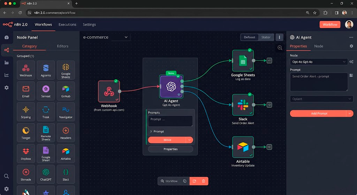Click the +2 output badge after Slack

(269, 105)
